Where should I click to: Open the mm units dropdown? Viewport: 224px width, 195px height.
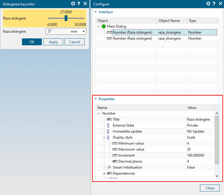tap(84, 31)
